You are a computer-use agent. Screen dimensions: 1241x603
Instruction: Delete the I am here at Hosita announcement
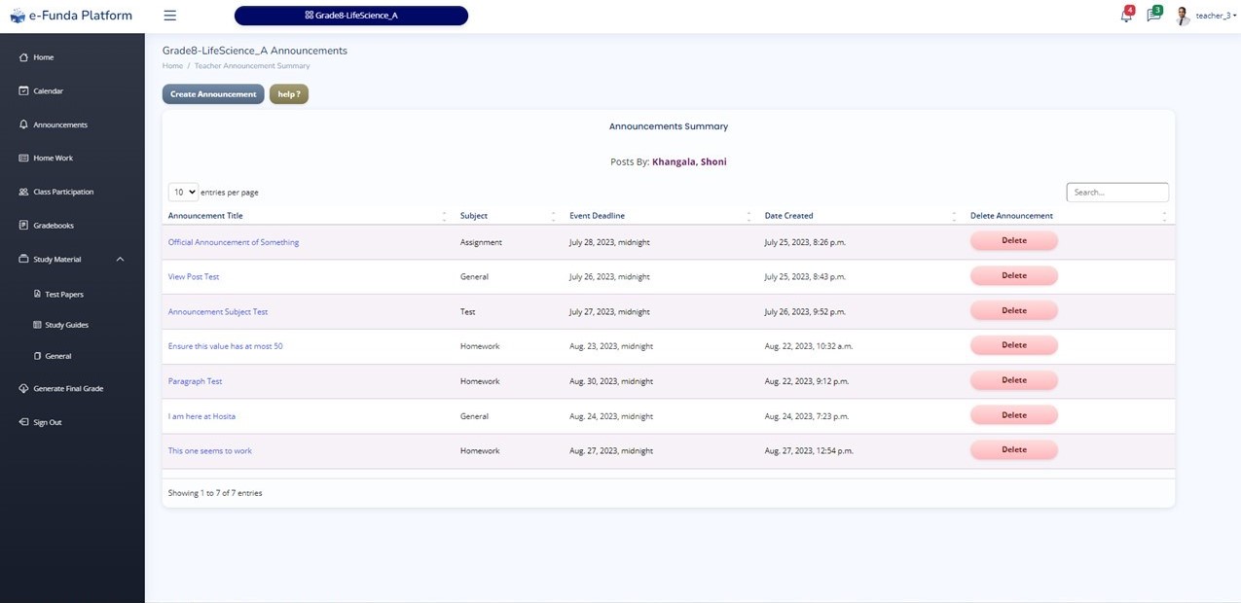pos(1014,415)
